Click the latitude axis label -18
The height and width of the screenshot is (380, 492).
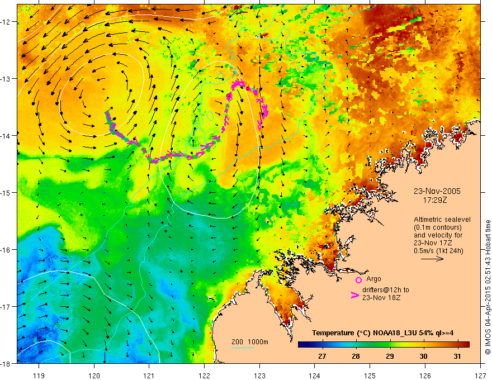[x=6, y=363]
